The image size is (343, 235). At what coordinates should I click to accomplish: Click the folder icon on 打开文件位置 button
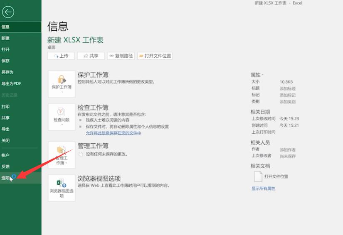click(141, 56)
